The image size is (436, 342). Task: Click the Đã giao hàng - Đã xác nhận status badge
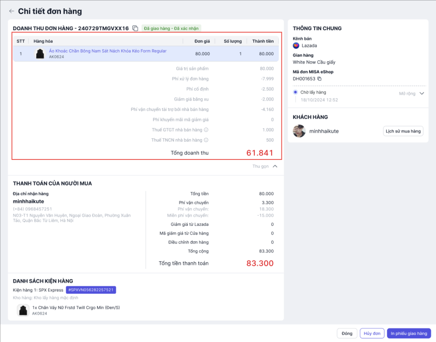coord(171,28)
